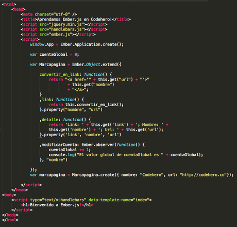Click the </script> closing tag above </body>
The width and height of the screenshot is (237, 227).
(x=22, y=210)
